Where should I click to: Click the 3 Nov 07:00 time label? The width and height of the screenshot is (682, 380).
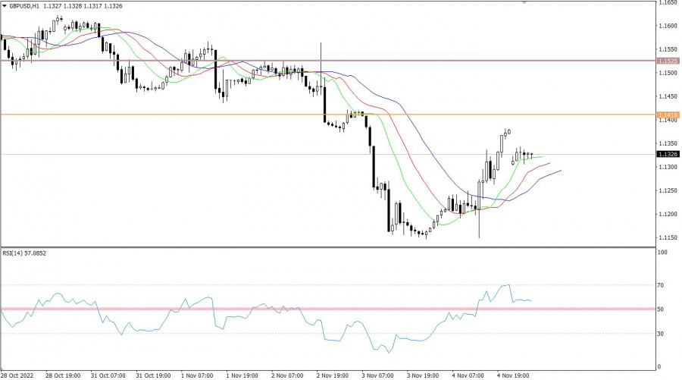(x=379, y=375)
